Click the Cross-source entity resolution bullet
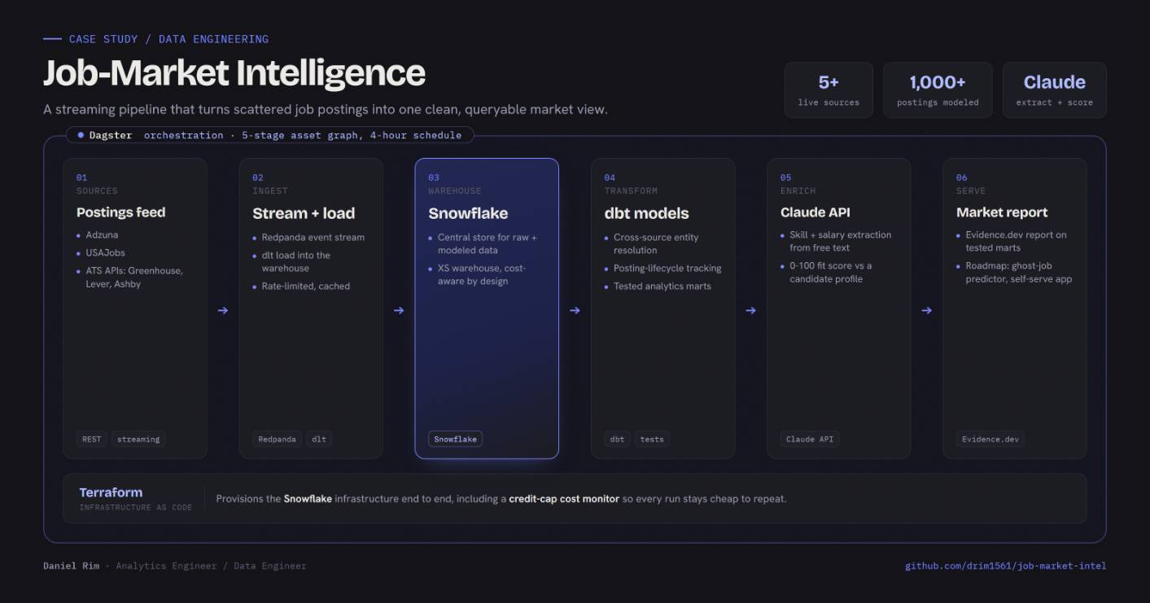The height and width of the screenshot is (603, 1150). pyautogui.click(x=656, y=244)
